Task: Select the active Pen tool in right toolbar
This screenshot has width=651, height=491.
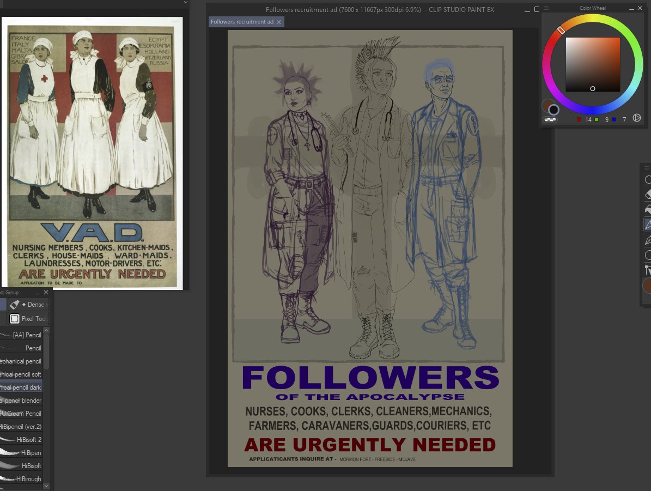Action: coord(648,225)
